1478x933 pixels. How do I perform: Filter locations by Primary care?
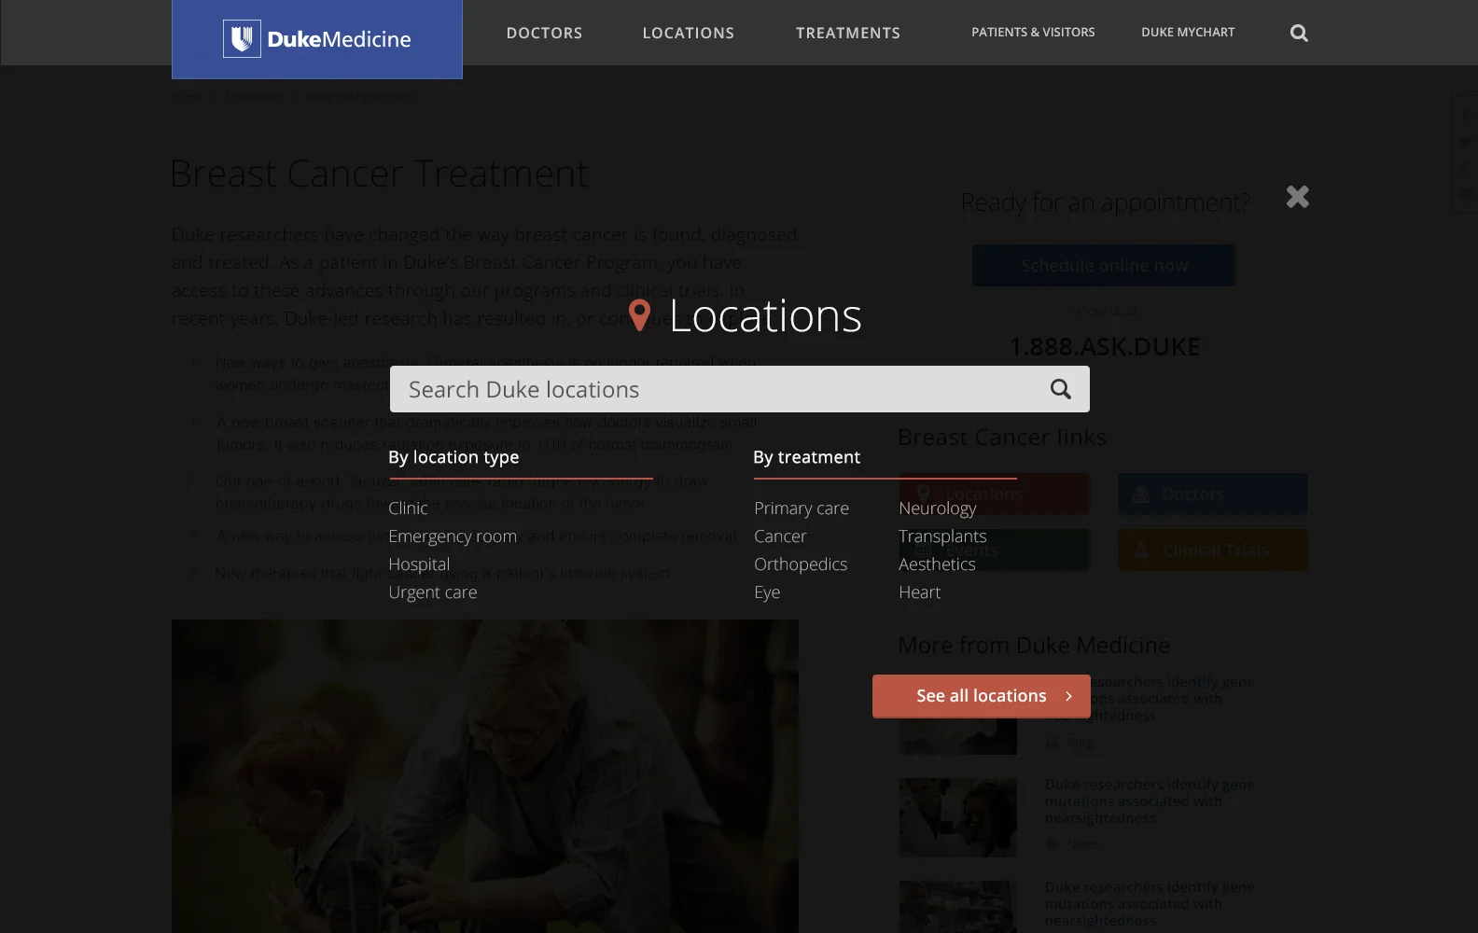802,508
